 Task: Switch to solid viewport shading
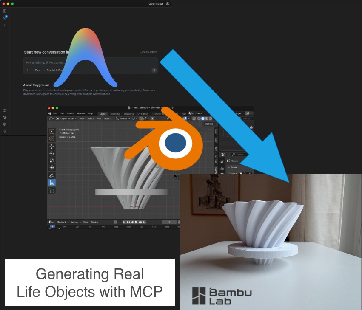coord(202,118)
